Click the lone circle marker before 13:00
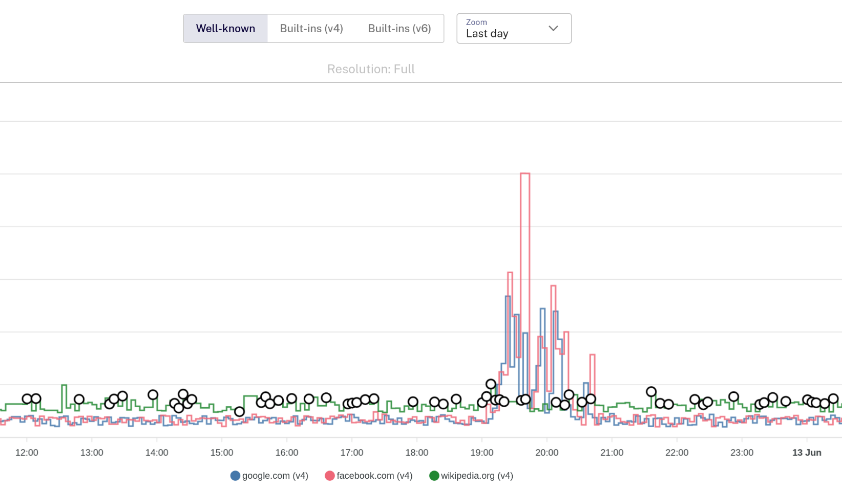The height and width of the screenshot is (490, 842). (79, 399)
